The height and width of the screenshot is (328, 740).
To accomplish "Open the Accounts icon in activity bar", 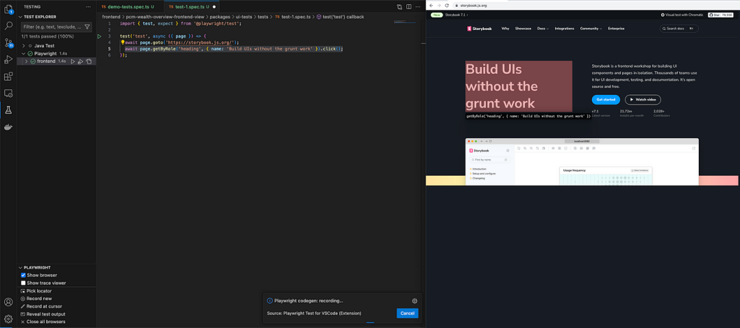I will 8,302.
